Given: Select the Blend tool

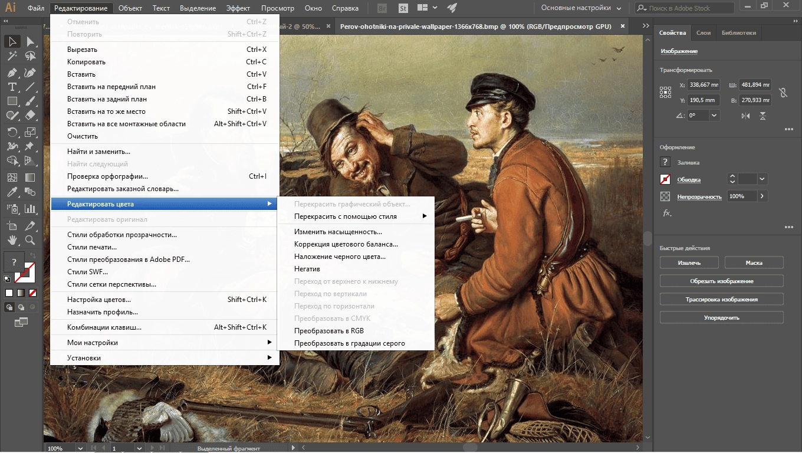Looking at the screenshot, I should coord(30,192).
